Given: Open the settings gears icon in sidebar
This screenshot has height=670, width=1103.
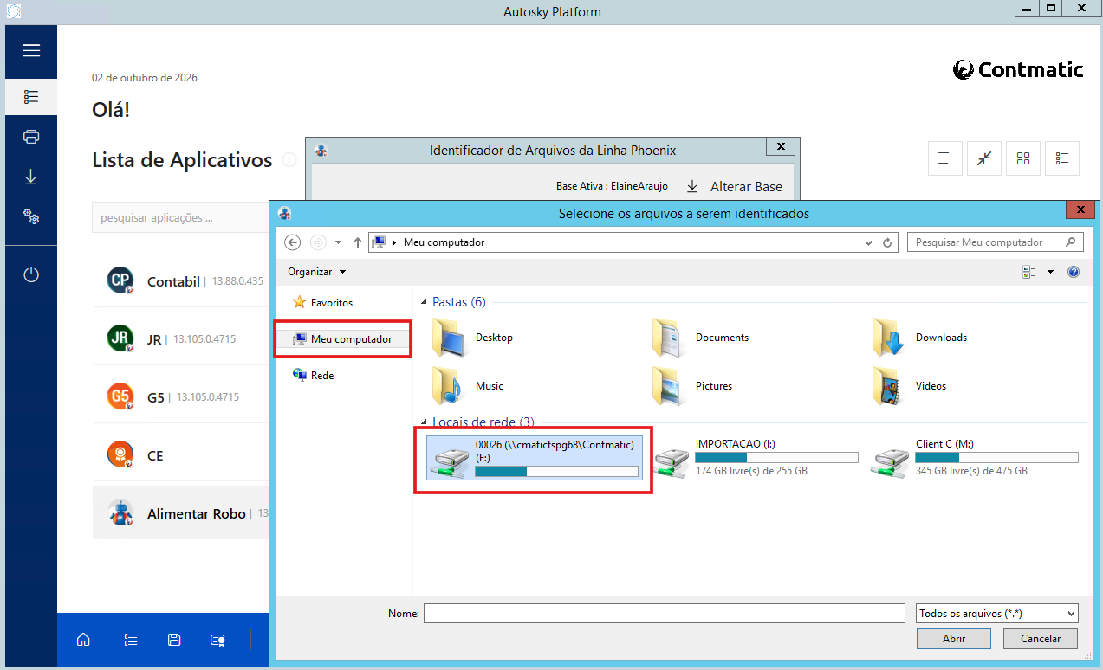Looking at the screenshot, I should click(31, 216).
